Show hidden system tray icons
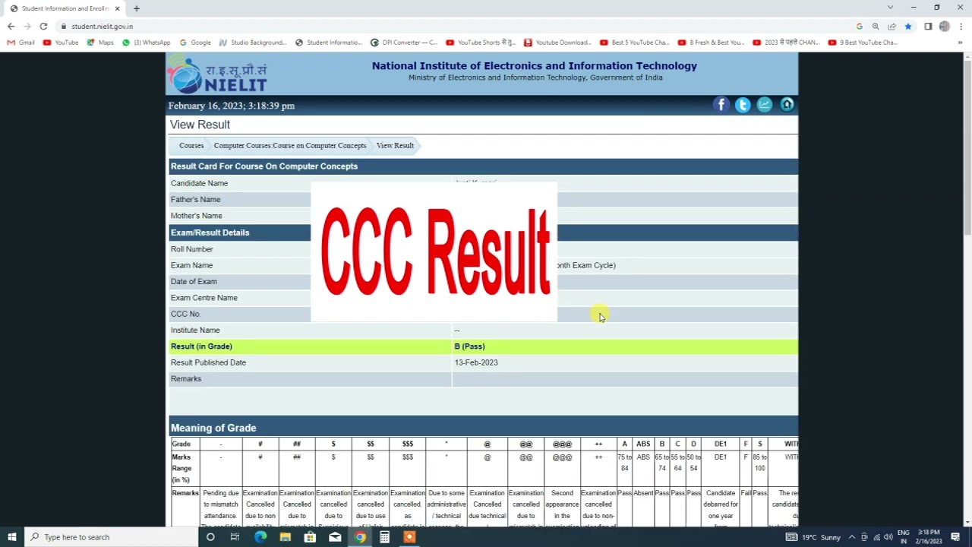The image size is (972, 547). pyautogui.click(x=852, y=537)
